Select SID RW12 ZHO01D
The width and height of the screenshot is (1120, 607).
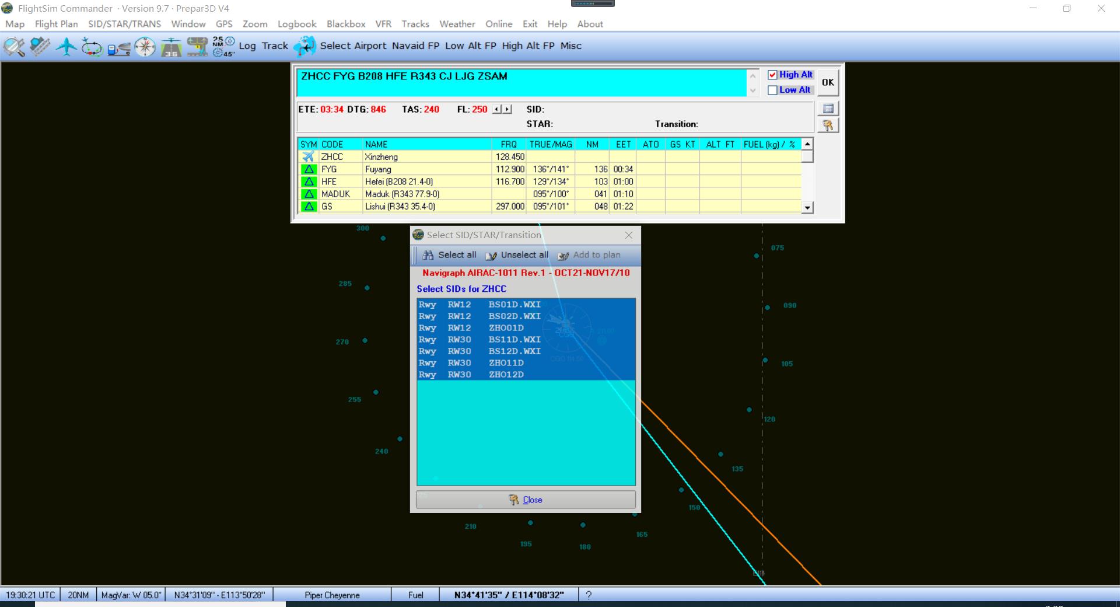pyautogui.click(x=526, y=328)
